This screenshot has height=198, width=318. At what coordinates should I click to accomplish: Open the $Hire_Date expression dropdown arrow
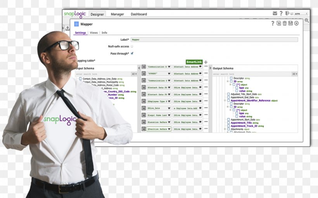[x=169, y=108]
